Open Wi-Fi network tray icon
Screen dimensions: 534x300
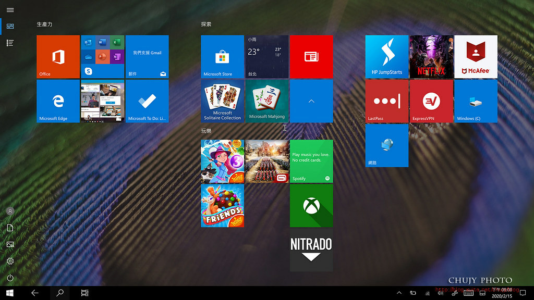pos(427,293)
